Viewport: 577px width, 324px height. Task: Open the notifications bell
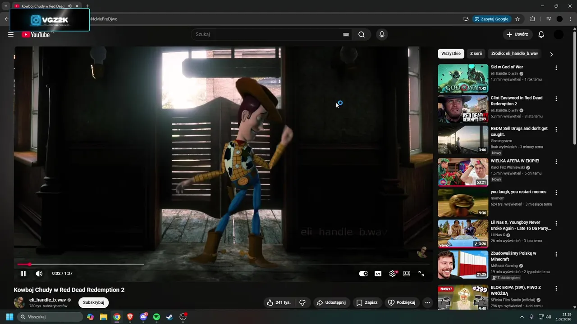(541, 35)
